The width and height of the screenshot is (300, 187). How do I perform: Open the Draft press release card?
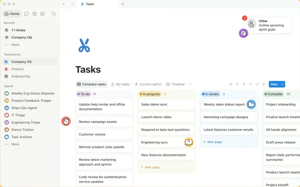point(282,142)
